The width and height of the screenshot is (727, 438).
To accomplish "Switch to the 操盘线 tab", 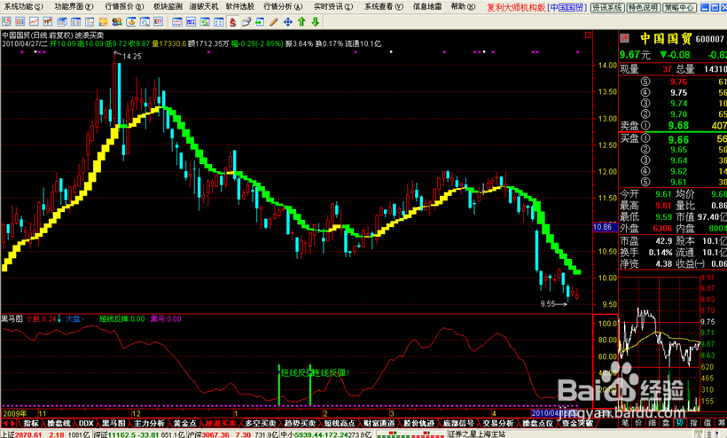I will click(59, 423).
